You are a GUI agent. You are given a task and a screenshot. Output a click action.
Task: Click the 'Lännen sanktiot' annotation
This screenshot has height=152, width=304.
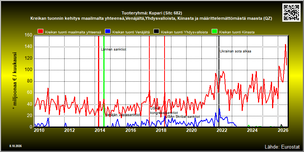pos(114,49)
